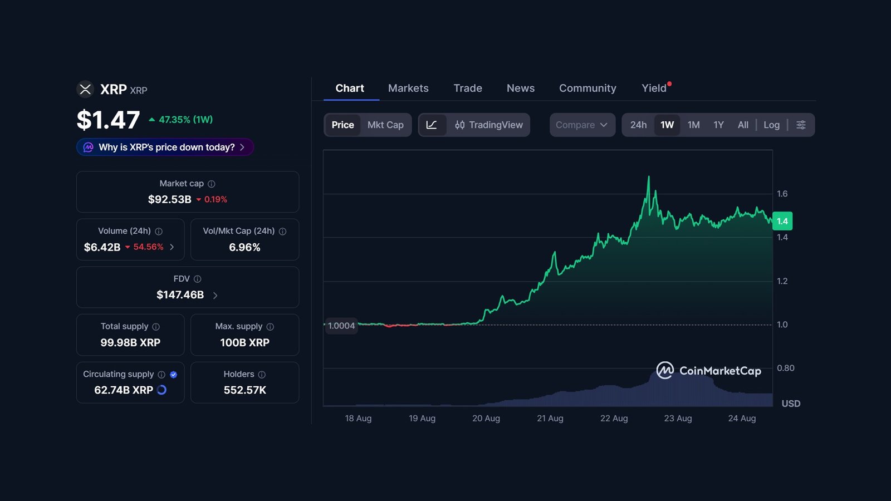Click the 1.0004 starting price label
The height and width of the screenshot is (501, 891).
[x=341, y=326]
